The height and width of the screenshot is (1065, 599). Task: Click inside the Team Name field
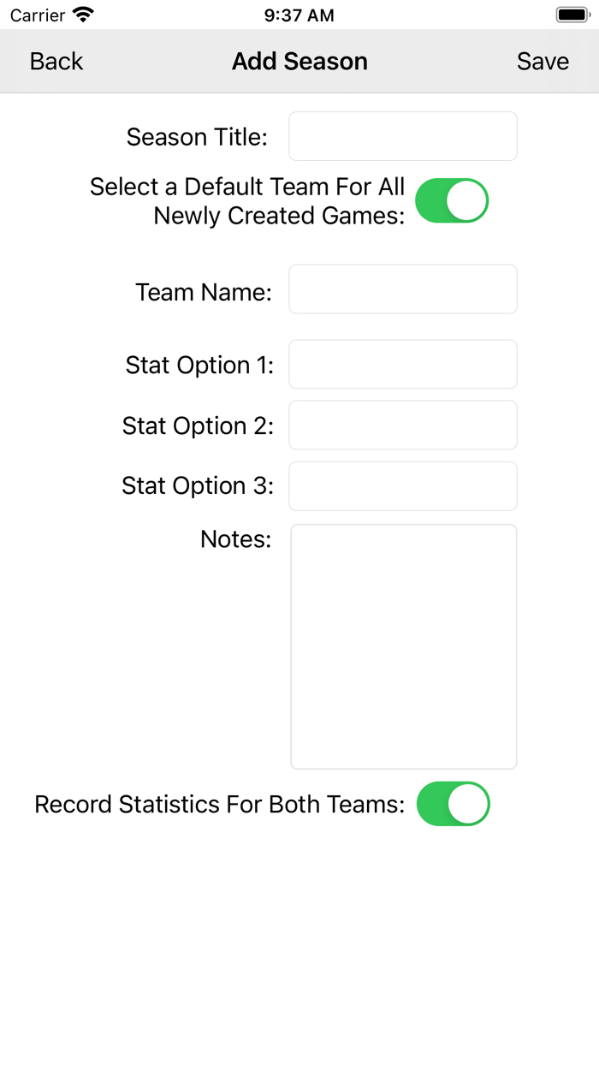coord(402,289)
